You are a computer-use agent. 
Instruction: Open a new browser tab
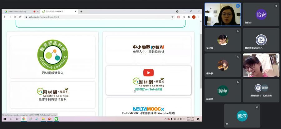point(81,12)
